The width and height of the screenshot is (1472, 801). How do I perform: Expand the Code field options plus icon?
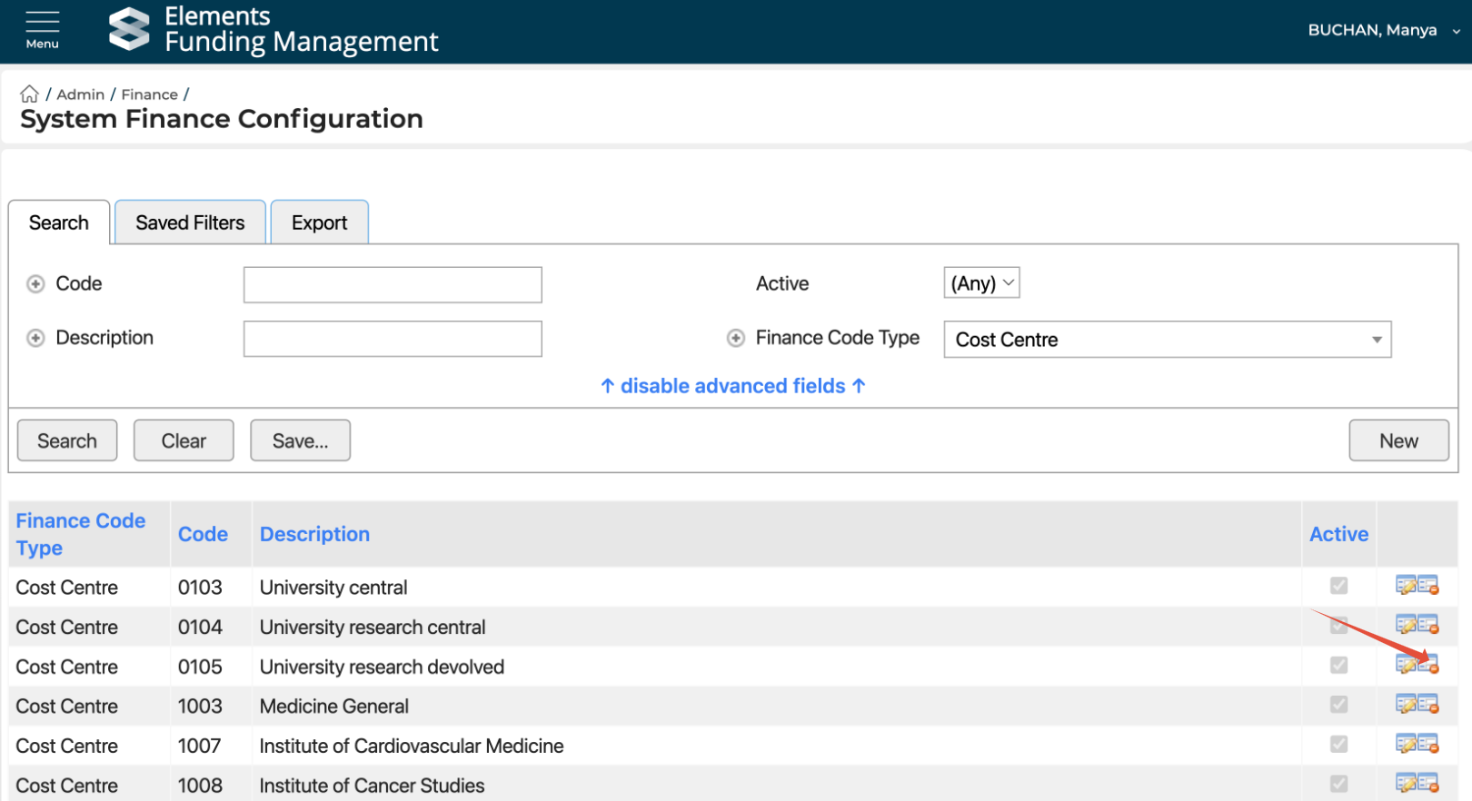(x=35, y=284)
